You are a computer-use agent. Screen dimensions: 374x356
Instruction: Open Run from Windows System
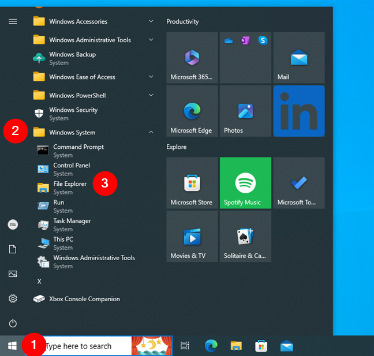93,206
